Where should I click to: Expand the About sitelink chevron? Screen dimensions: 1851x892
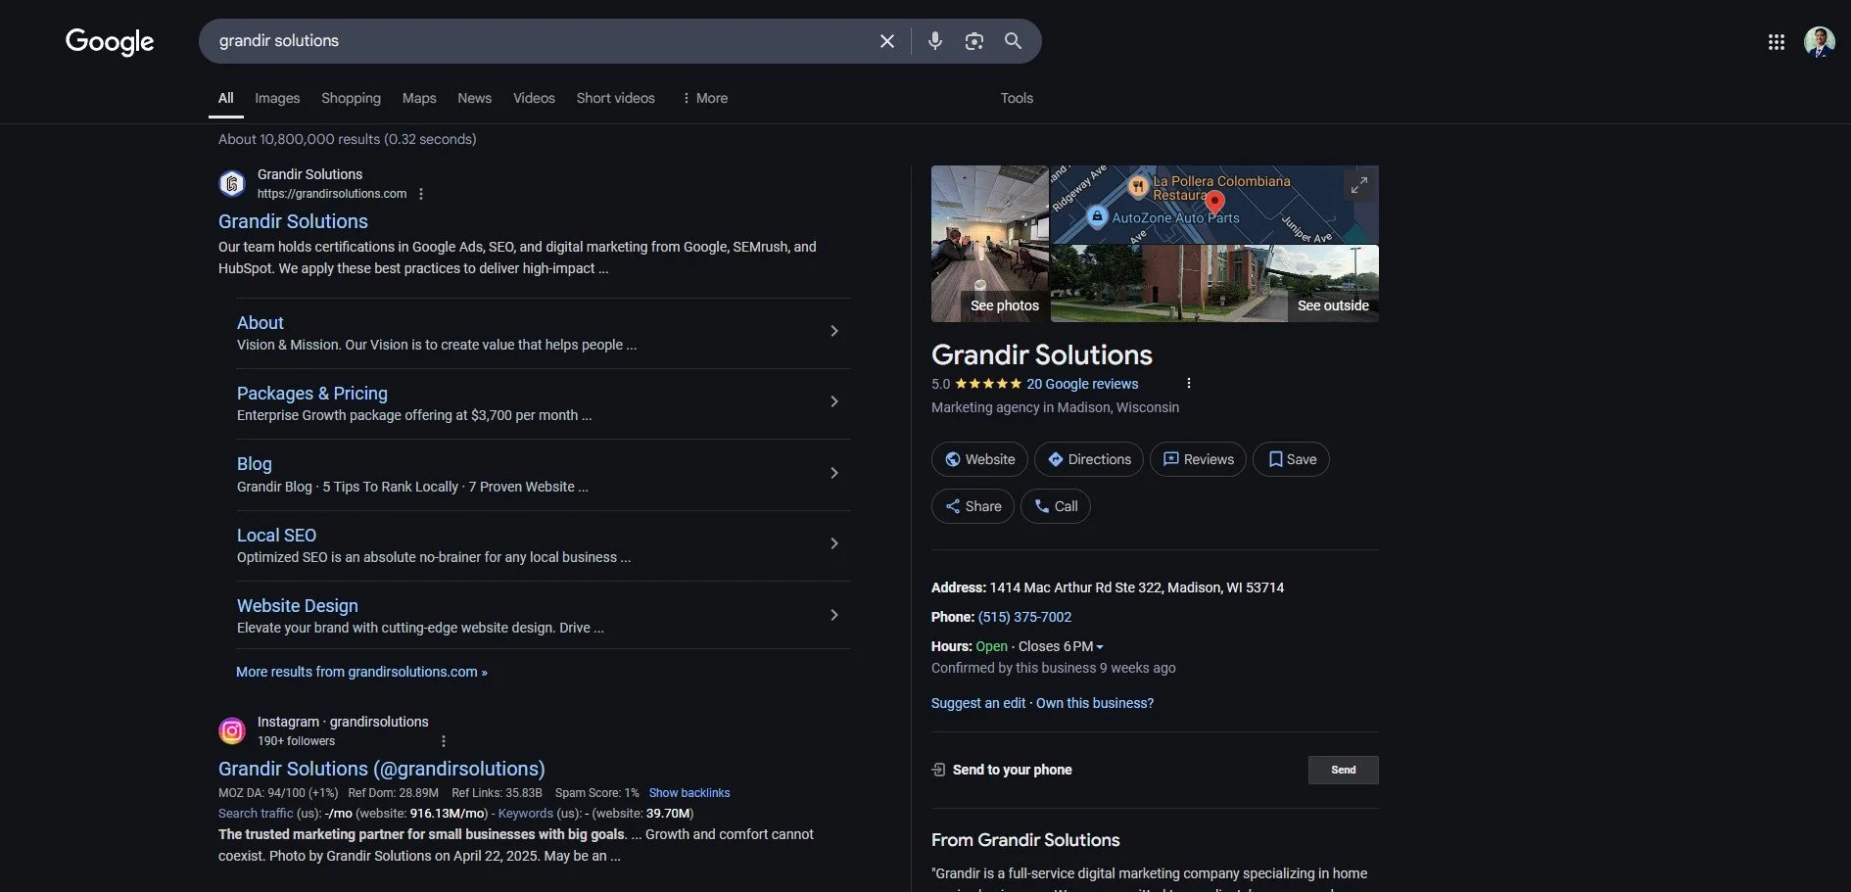pos(834,331)
